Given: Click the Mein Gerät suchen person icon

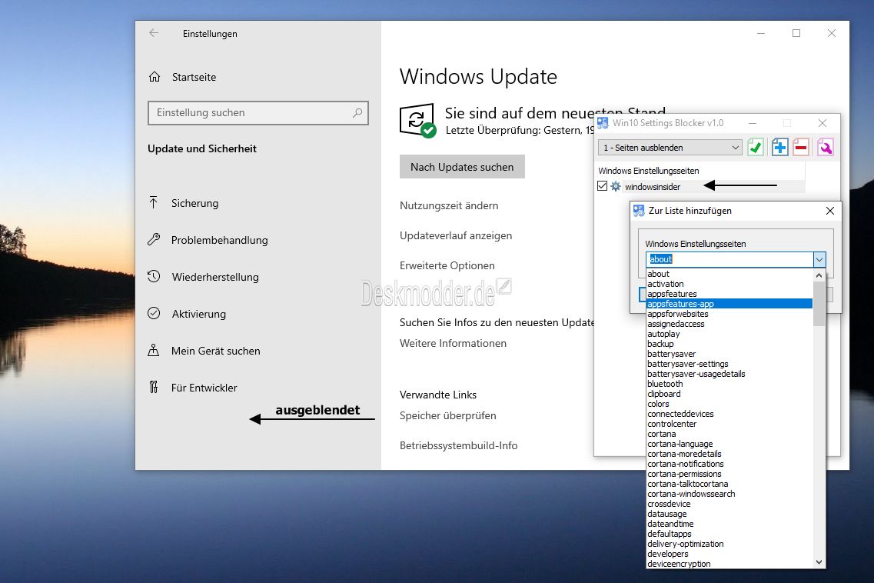Looking at the screenshot, I should coord(153,351).
